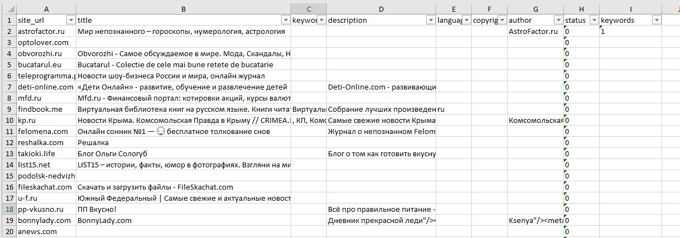Click title cell 'ПП Вкусно!'

point(184,209)
